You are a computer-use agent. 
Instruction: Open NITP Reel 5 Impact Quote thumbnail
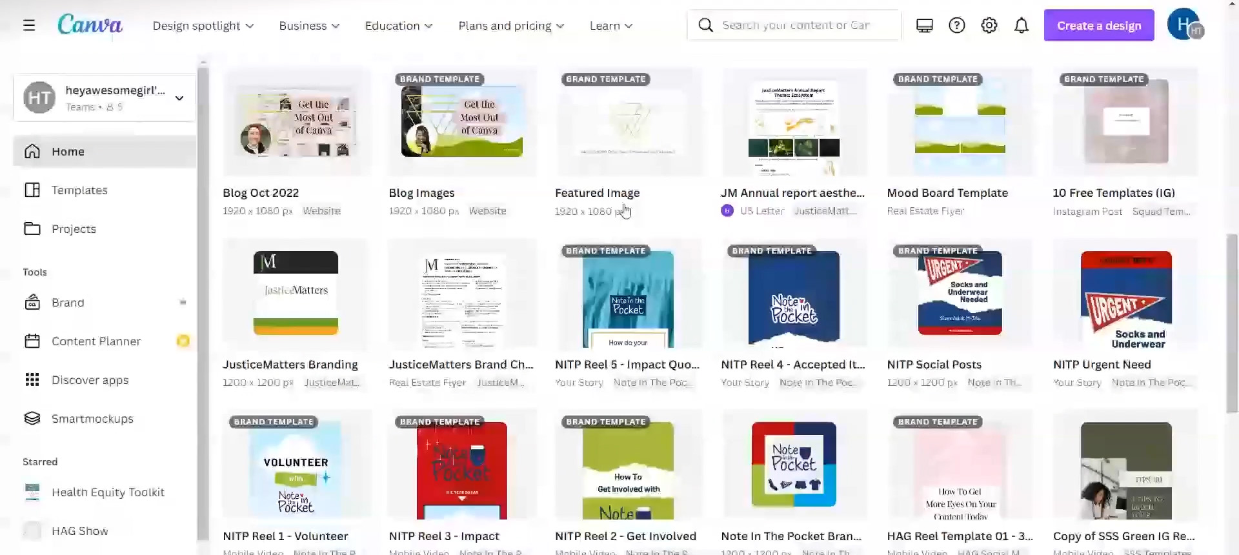pyautogui.click(x=628, y=293)
